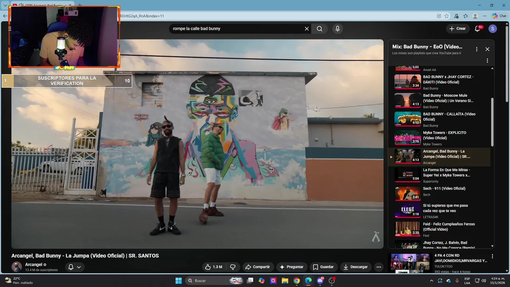Open Windows Start menu
This screenshot has width=510, height=287.
(178, 281)
